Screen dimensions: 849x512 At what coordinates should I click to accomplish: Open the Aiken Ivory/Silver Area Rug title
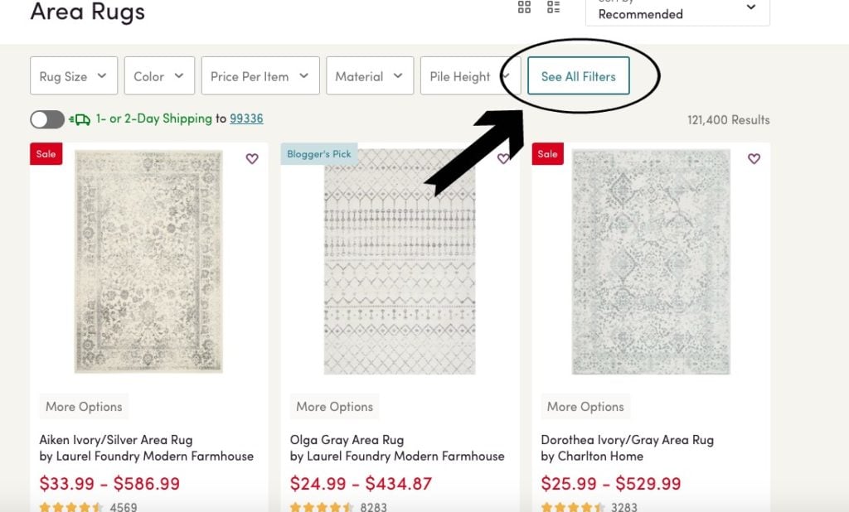[x=116, y=440]
